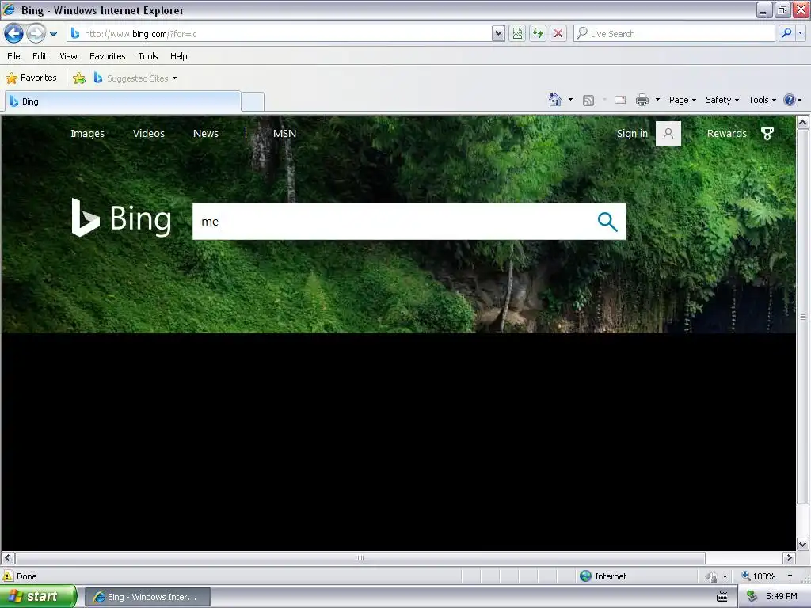Expand the address bar history dropdown
The height and width of the screenshot is (608, 811).
point(498,34)
